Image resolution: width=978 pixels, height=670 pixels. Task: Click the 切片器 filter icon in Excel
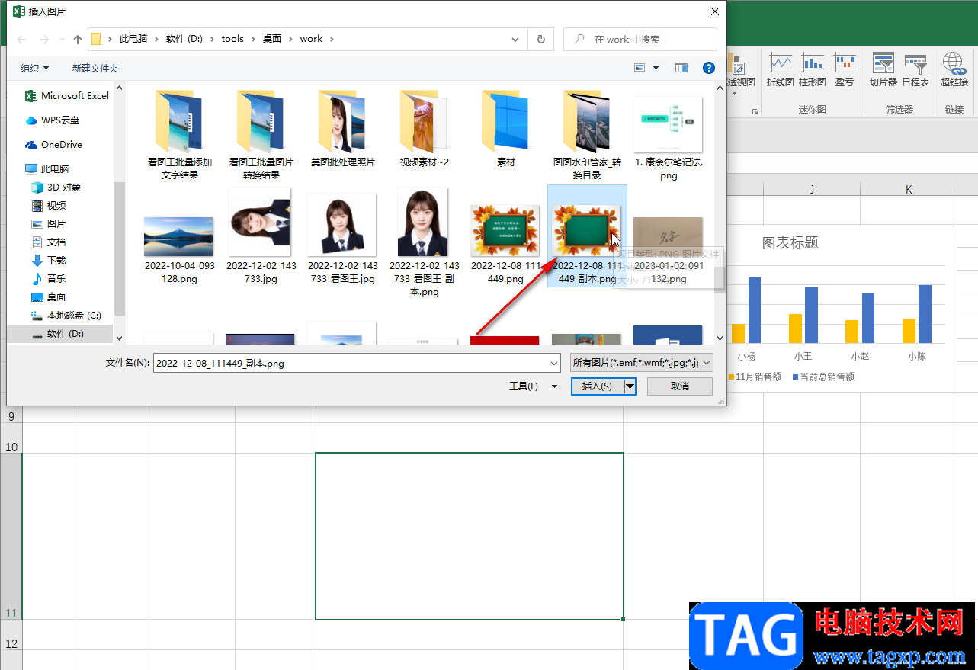pos(883,70)
